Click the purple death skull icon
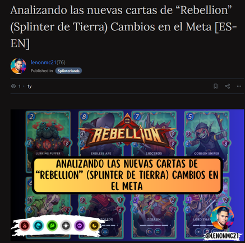The width and height of the screenshot is (245, 243). coord(80,226)
